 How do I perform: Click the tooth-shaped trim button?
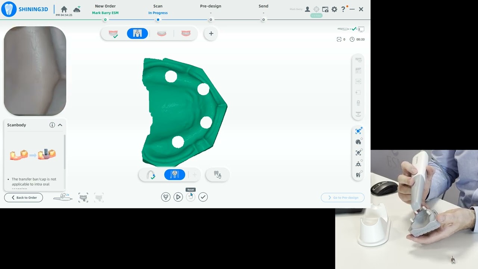click(x=166, y=197)
